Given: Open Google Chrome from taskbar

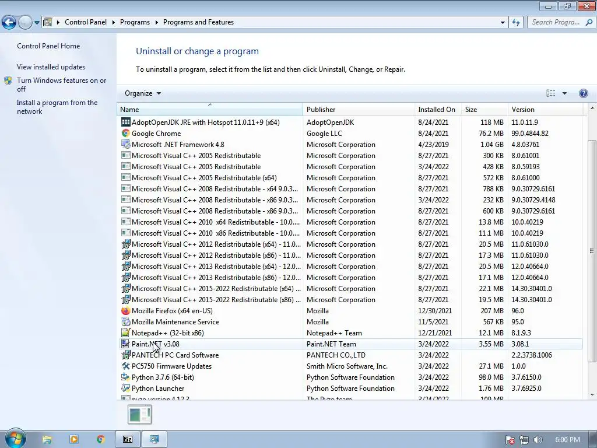Looking at the screenshot, I should coord(100,440).
